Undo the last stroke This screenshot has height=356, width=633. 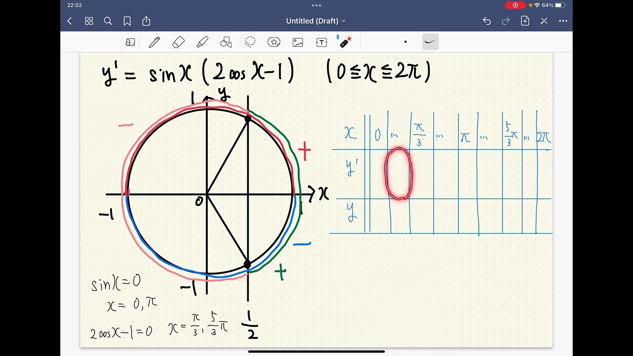coord(487,21)
